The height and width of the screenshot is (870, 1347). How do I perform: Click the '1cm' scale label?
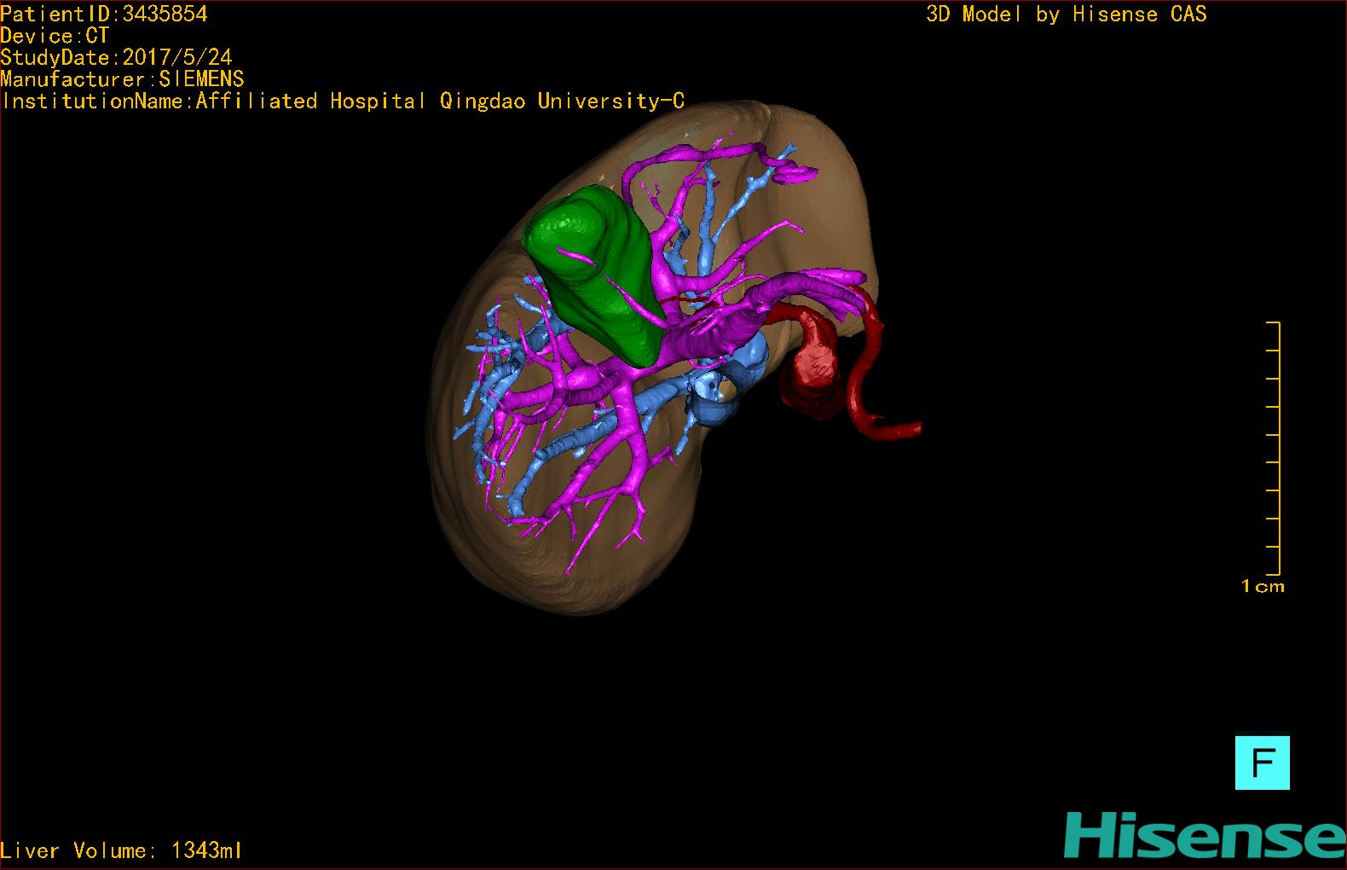coord(1263,586)
